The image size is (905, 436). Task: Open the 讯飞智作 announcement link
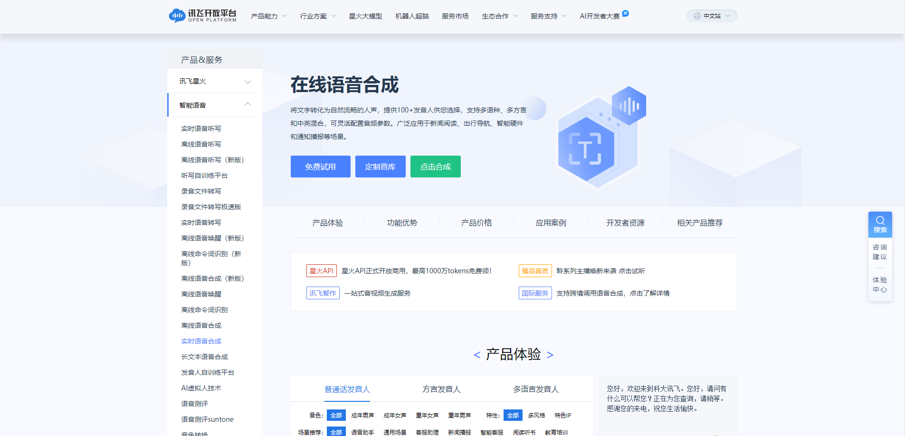[x=358, y=293]
